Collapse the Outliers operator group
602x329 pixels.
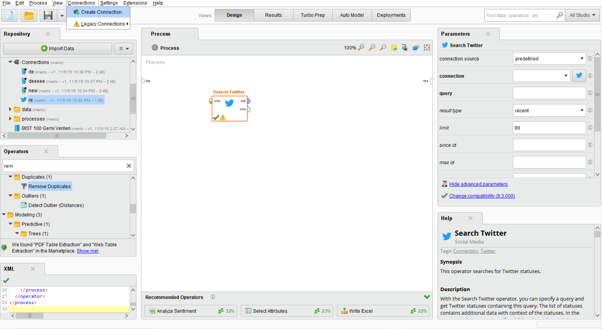[x=10, y=195]
